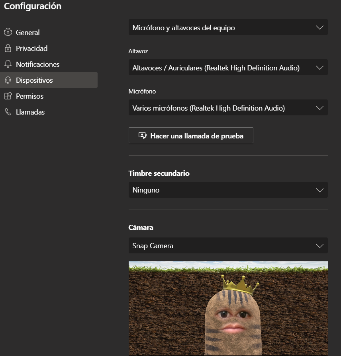Viewport: 341px width, 356px height.
Task: Click the chevron on Ninguno dropdown
Action: point(320,190)
